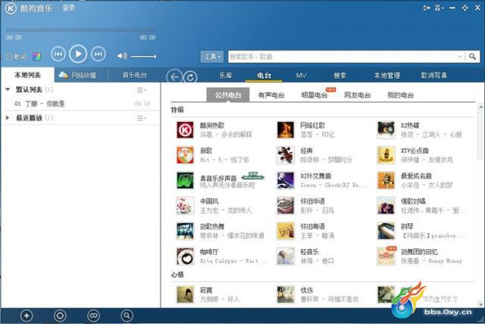Open the search history dropdown arrow
Image resolution: width=485 pixels, height=324 pixels.
tap(460, 57)
